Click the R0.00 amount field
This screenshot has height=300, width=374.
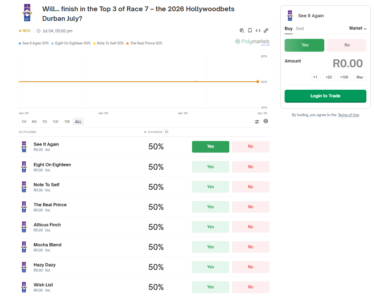348,64
